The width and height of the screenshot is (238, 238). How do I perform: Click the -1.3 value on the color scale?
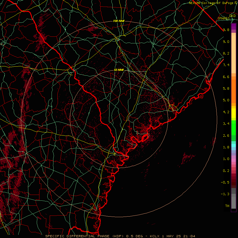225,194
